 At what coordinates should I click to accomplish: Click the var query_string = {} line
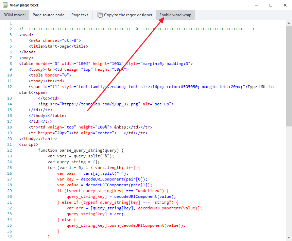(x=73, y=162)
